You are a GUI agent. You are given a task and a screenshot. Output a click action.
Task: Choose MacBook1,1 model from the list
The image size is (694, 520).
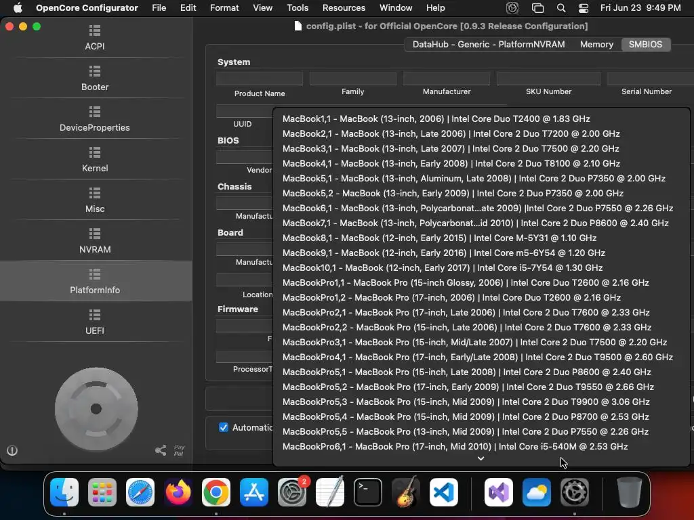pos(482,119)
